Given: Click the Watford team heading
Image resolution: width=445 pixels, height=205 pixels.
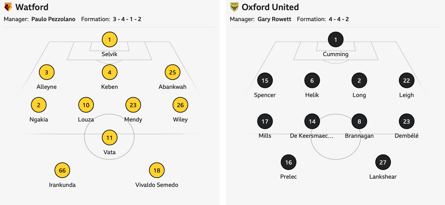Looking at the screenshot, I should pyautogui.click(x=32, y=7).
